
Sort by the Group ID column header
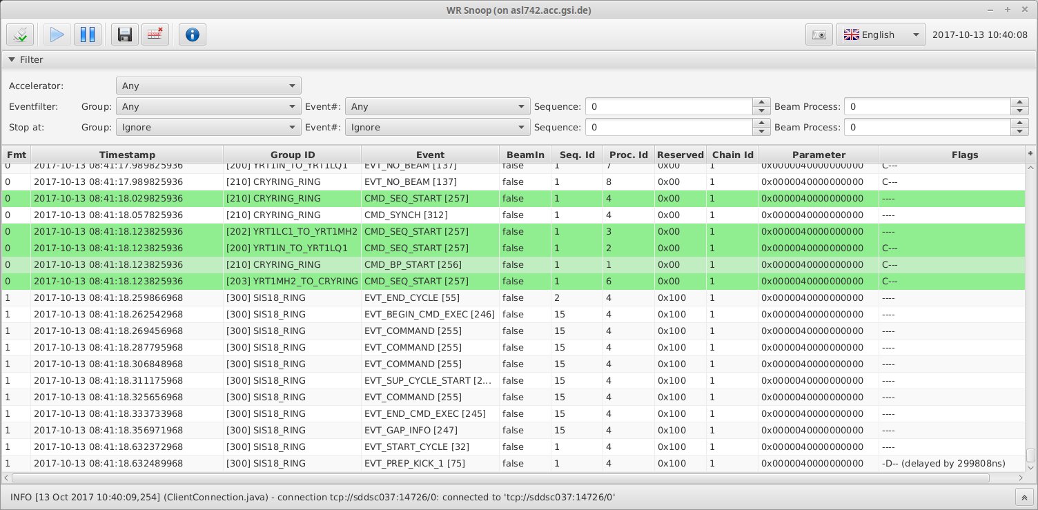pyautogui.click(x=293, y=155)
